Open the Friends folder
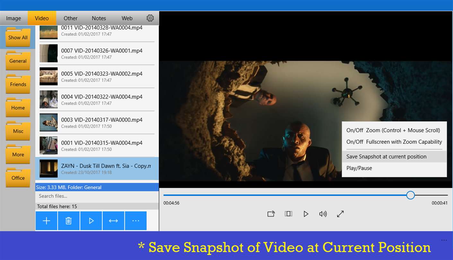Image resolution: width=453 pixels, height=260 pixels. point(18,84)
